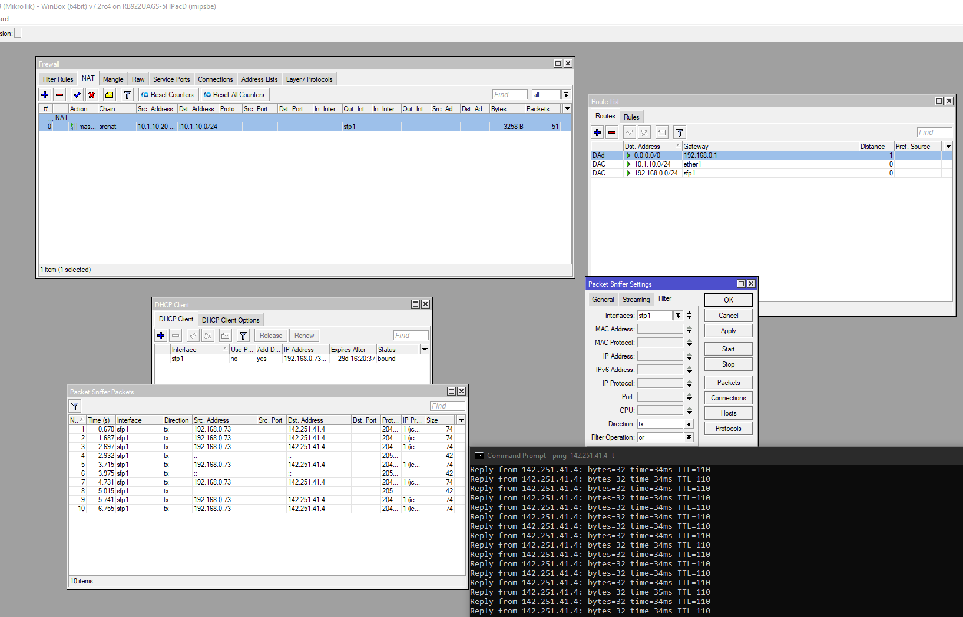
Task: Click Start in Packet Sniffer Settings
Action: (729, 349)
